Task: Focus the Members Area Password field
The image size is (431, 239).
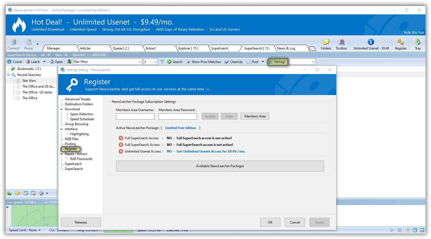Action: (178, 117)
